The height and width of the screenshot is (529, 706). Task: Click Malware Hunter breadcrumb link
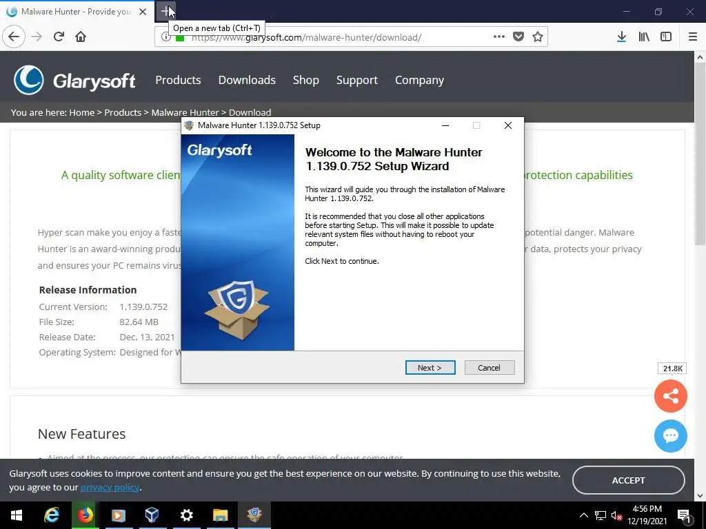coord(185,112)
